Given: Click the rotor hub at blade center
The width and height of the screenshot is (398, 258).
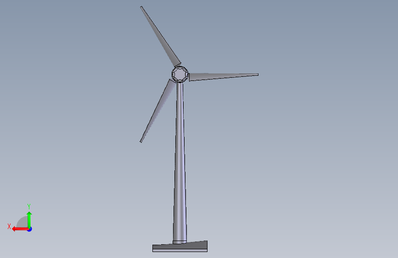Looking at the screenshot, I should [179, 74].
